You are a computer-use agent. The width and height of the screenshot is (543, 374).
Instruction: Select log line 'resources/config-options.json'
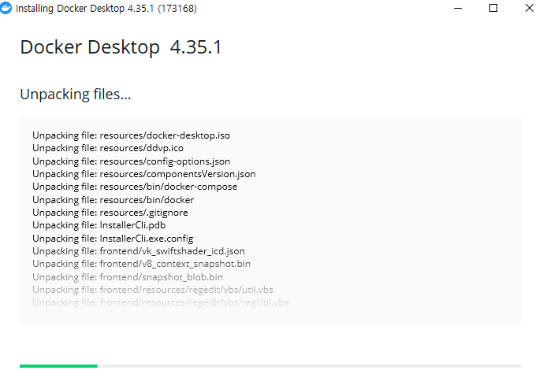(x=132, y=161)
